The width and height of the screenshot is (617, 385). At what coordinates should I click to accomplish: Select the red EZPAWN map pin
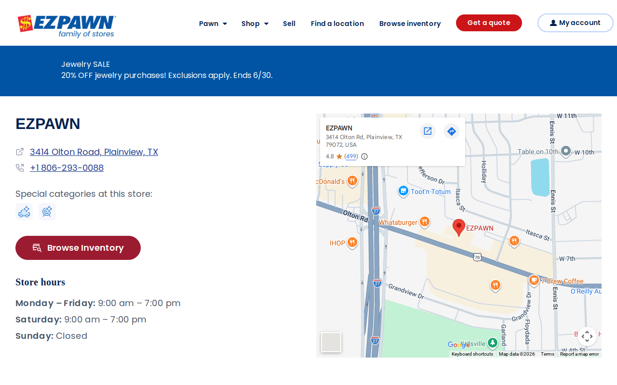[x=459, y=228]
